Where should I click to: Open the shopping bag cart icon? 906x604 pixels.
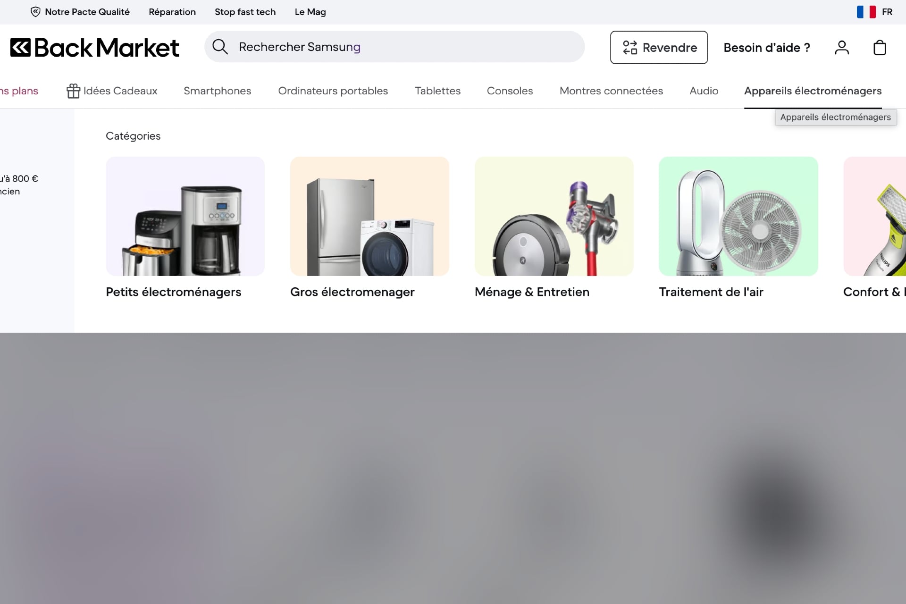tap(880, 47)
